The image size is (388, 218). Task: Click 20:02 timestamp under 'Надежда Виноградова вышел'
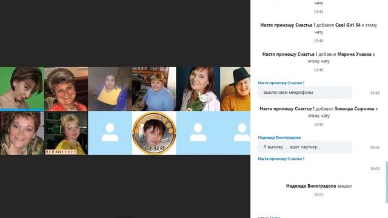click(x=318, y=195)
